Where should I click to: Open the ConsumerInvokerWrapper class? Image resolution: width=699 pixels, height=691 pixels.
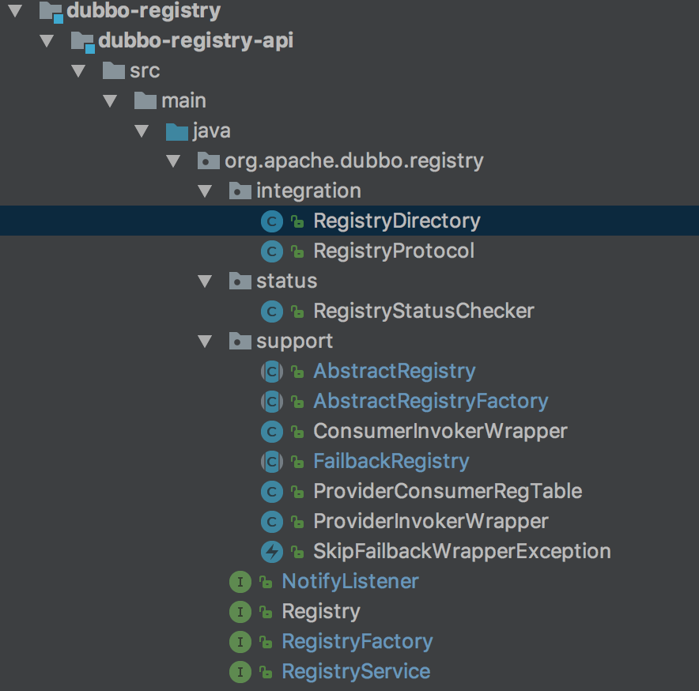(x=440, y=432)
